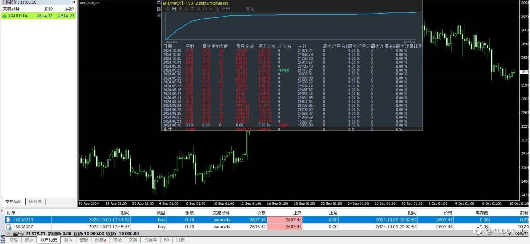This screenshot has height=244, width=530.
Task: Click the middle small icon beside MTDriver panel
Action: [159, 9]
